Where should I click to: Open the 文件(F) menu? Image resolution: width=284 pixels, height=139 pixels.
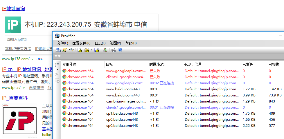click(62, 43)
